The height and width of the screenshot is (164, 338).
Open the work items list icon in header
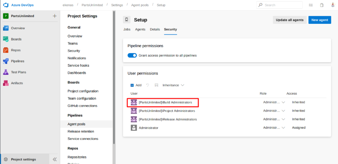(311, 5)
